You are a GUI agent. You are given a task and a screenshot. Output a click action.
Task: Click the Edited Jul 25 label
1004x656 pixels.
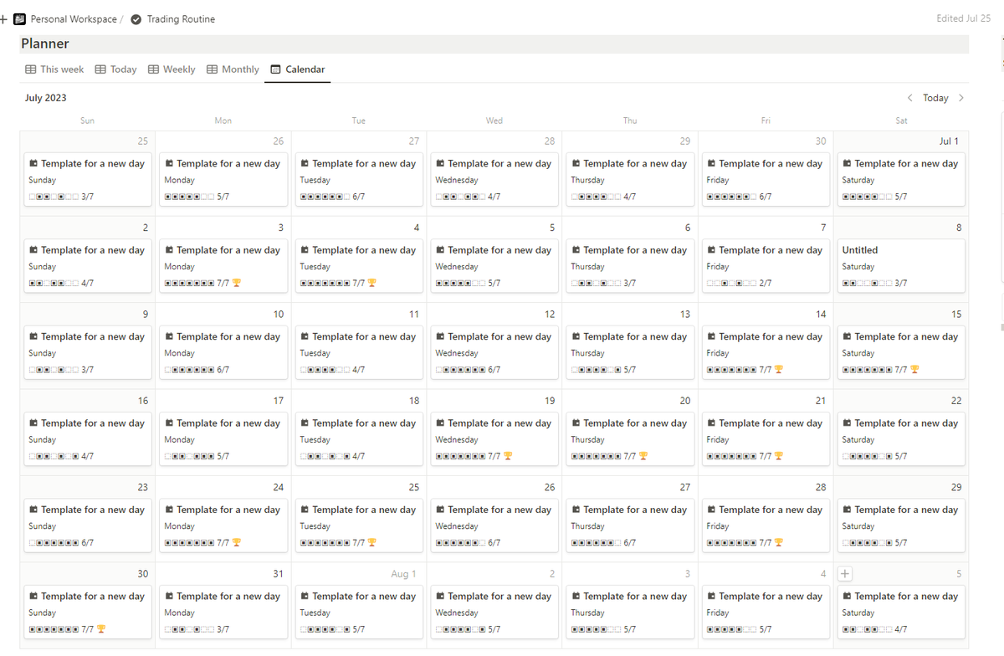coord(964,18)
